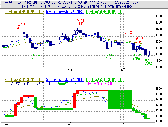Click the 20日 終値平滑 legend in lower chart

24,79
